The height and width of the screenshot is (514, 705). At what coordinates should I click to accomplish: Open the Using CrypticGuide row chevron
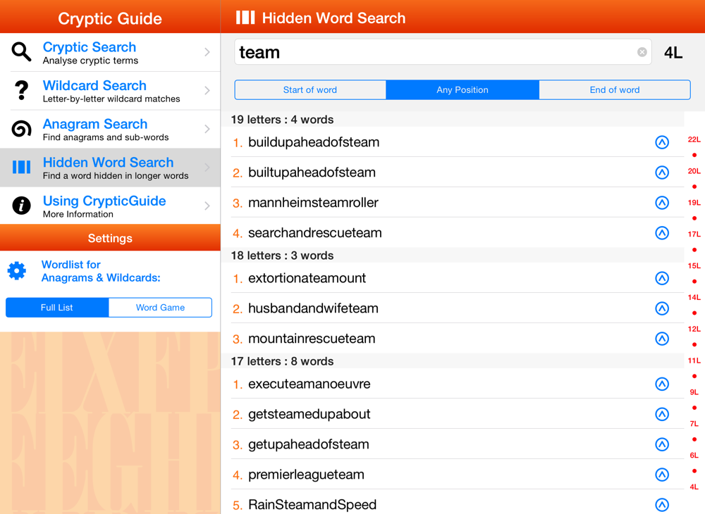tap(207, 206)
